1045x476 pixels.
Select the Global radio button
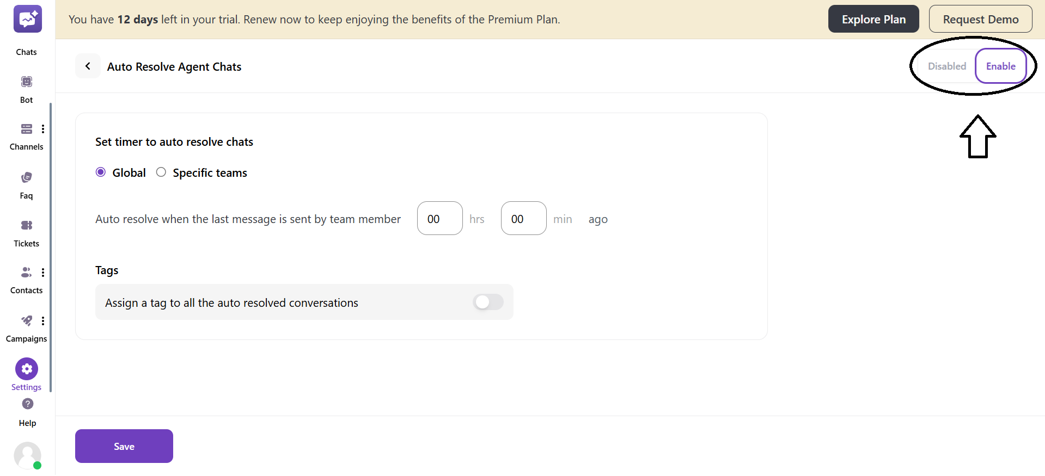[101, 172]
